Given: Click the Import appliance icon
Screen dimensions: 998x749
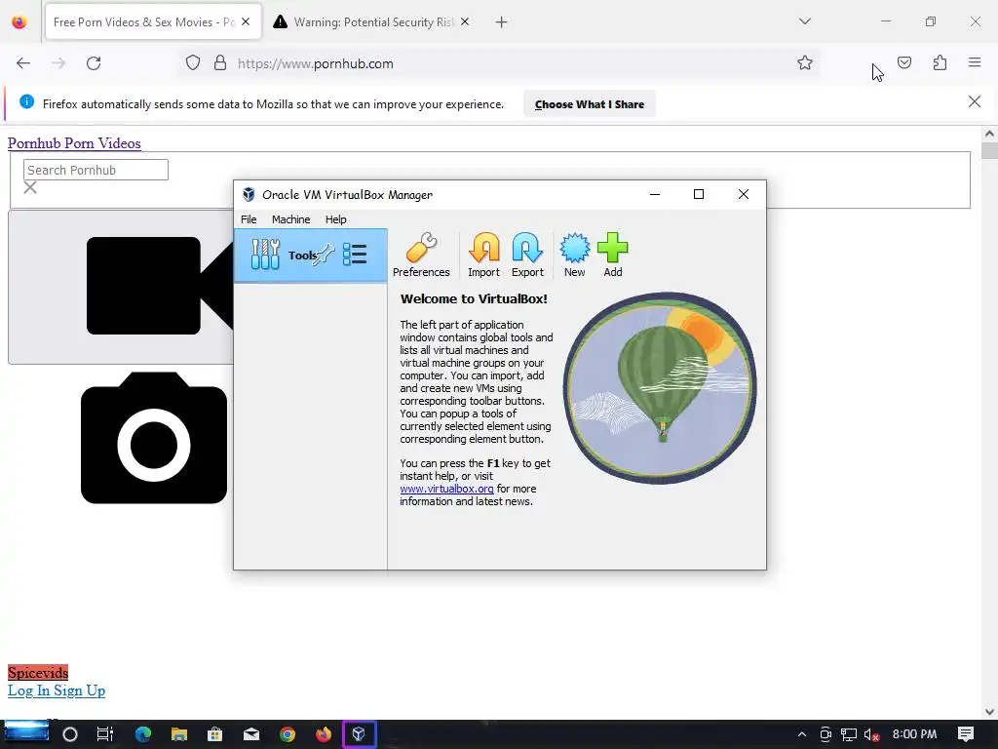Looking at the screenshot, I should pyautogui.click(x=483, y=255).
